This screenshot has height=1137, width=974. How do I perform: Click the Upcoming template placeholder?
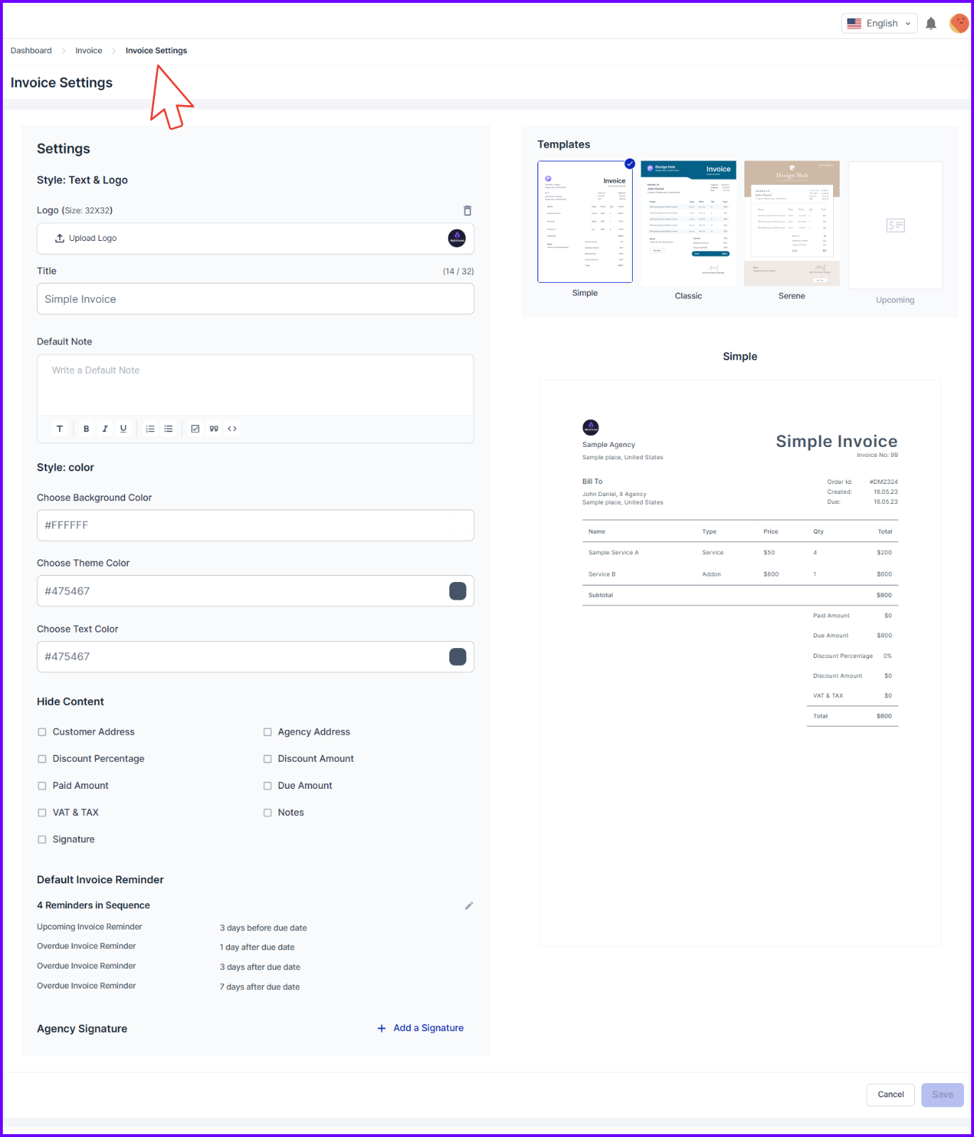coord(896,225)
